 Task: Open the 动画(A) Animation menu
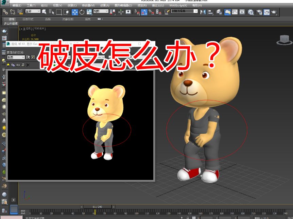click(x=105, y=5)
